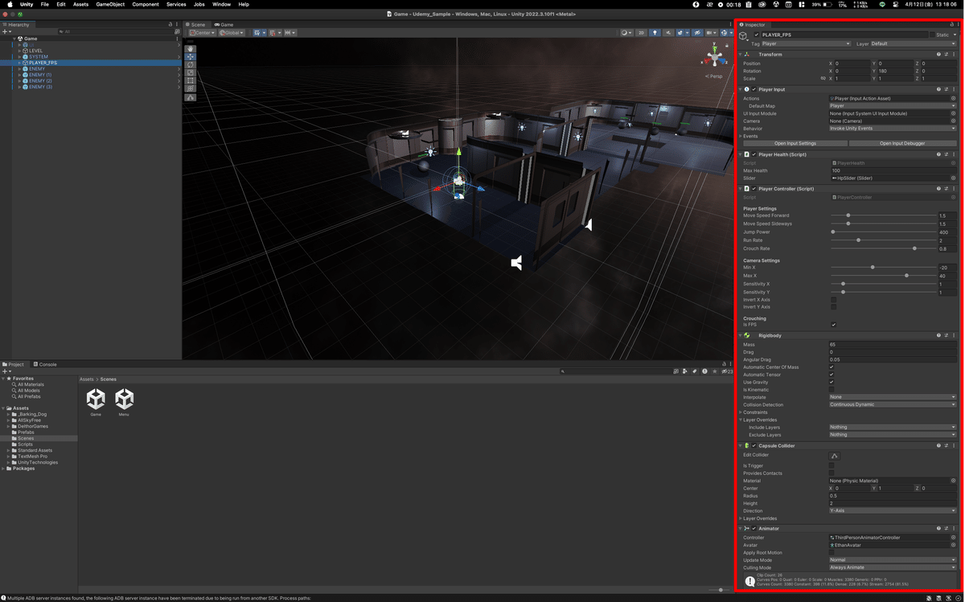This screenshot has height=602, width=965.
Task: Select the Hand view tool in Scene
Action: (x=191, y=48)
